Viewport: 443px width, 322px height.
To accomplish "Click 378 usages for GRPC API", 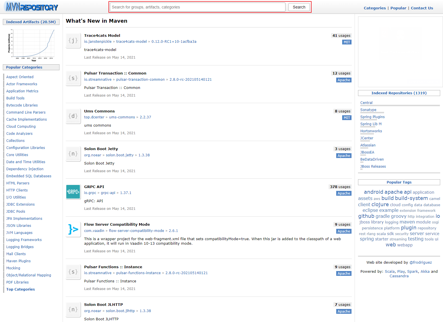I will (340, 187).
